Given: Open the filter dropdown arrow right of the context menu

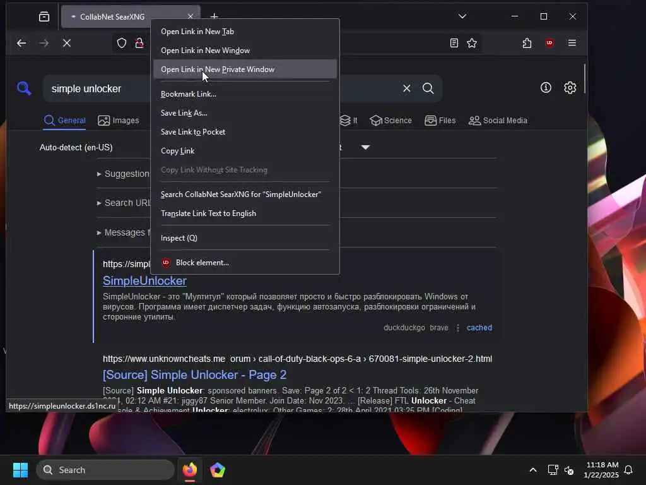Looking at the screenshot, I should point(365,147).
